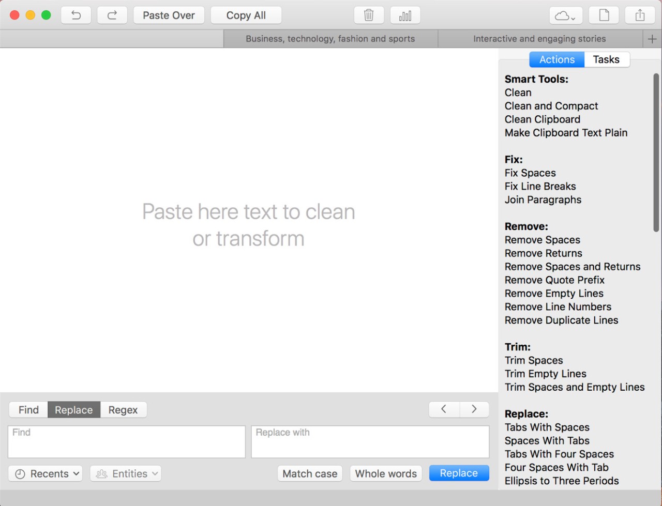Click the new document icon
The height and width of the screenshot is (506, 662).
[604, 15]
